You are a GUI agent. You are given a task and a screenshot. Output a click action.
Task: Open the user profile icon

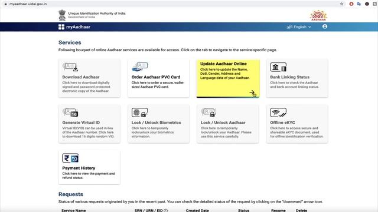[325, 26]
